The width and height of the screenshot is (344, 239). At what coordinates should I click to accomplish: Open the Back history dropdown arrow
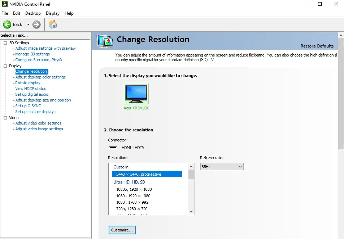(28, 24)
